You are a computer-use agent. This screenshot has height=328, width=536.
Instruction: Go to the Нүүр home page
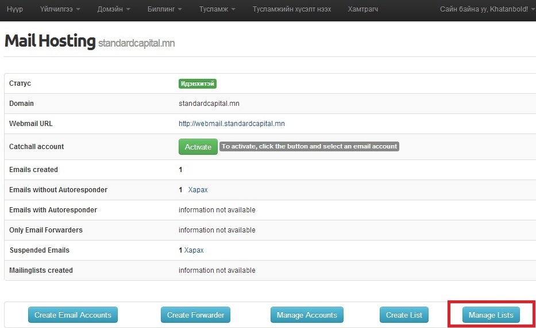pyautogui.click(x=15, y=9)
